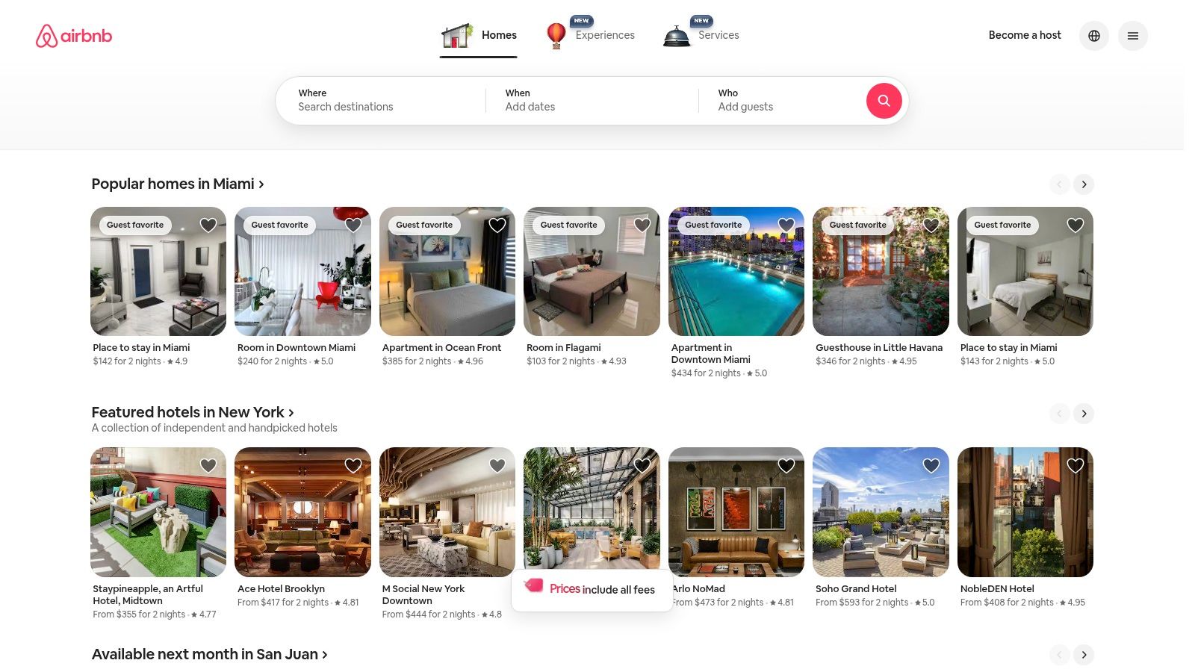Click the Add dates search field

tap(530, 107)
